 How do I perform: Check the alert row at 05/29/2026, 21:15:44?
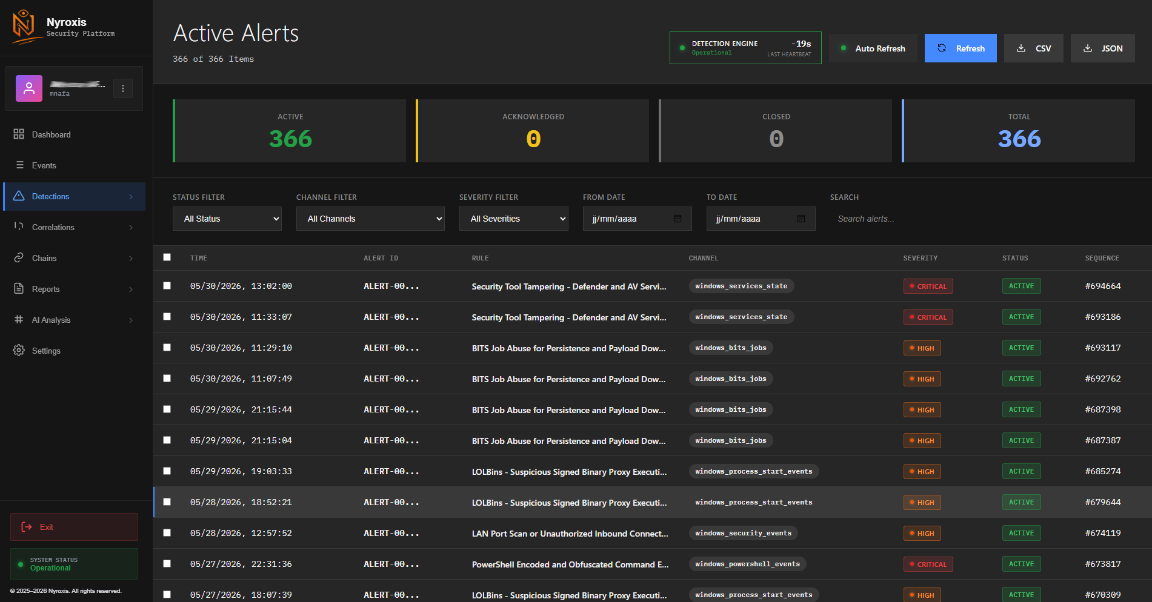tap(167, 409)
